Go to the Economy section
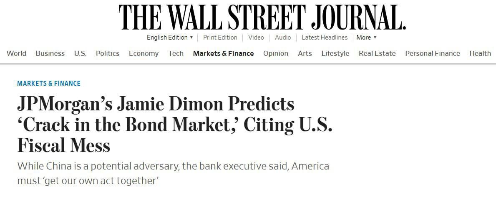The height and width of the screenshot is (197, 496). click(x=144, y=53)
